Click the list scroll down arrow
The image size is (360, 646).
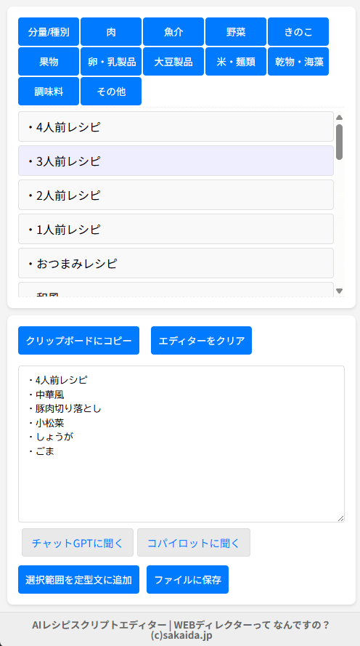(340, 291)
